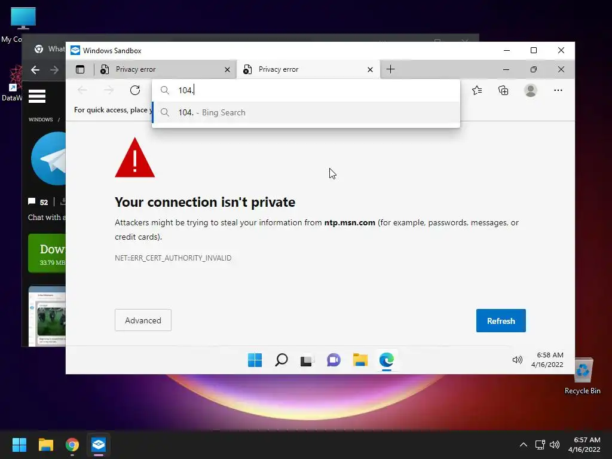Open host File Explorer taskbar icon

[45, 445]
